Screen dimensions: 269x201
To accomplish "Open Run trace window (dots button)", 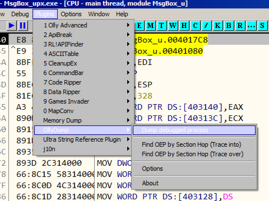I will point(251,26).
